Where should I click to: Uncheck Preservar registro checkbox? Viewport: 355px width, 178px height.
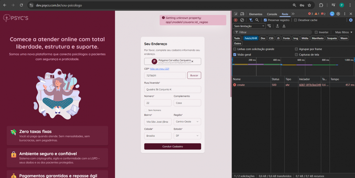[x=265, y=20]
